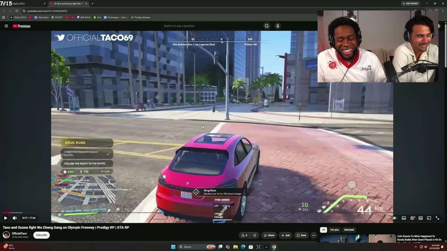Subscribe to the OfficialTaco channel
This screenshot has width=447, height=251.
[41, 235]
